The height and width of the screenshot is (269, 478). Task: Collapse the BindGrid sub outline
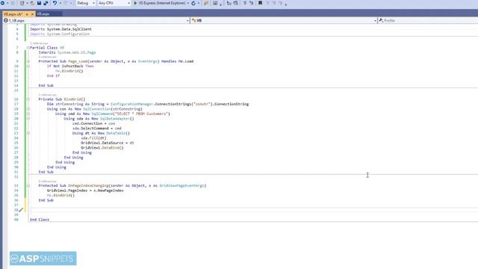tap(28, 99)
